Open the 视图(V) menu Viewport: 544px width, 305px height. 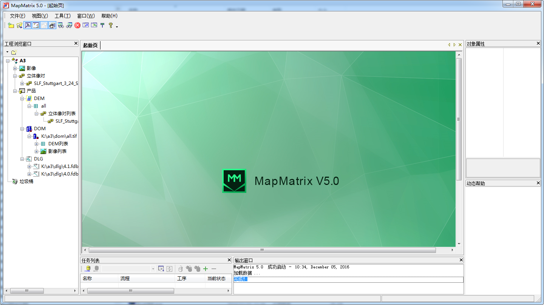coord(40,16)
